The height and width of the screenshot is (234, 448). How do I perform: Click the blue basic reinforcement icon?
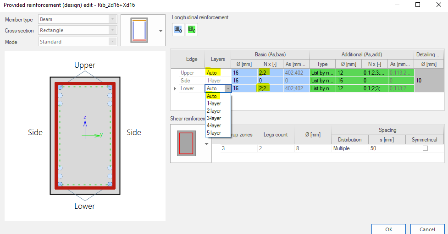[178, 29]
